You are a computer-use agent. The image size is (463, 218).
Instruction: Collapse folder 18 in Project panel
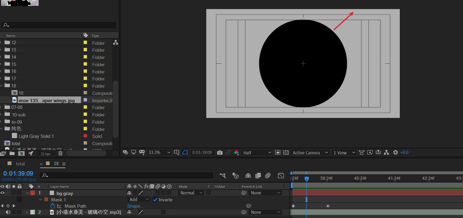(x=2, y=86)
